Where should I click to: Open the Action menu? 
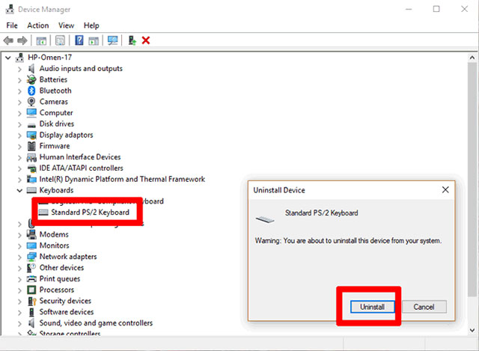[38, 25]
